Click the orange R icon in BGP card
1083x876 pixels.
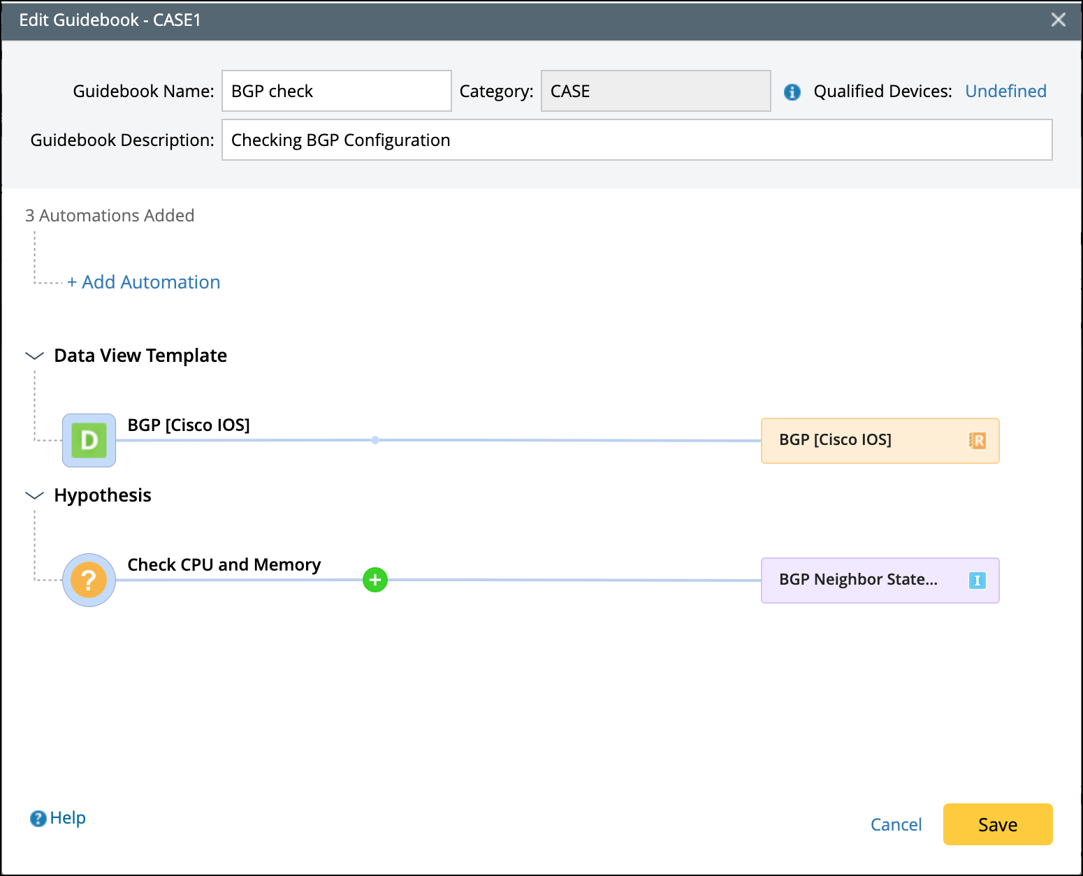coord(977,440)
